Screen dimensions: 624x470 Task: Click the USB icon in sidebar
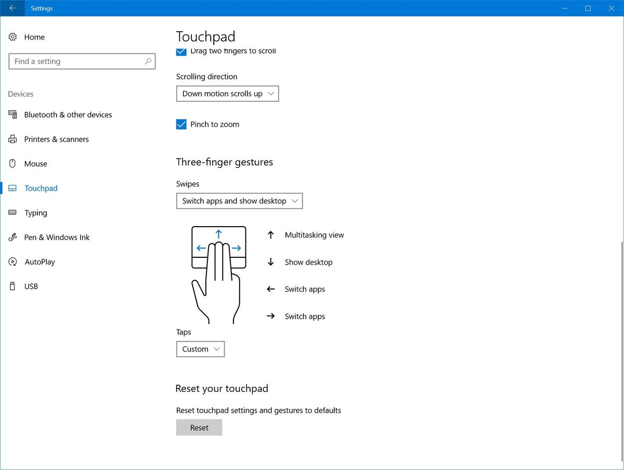(x=12, y=286)
